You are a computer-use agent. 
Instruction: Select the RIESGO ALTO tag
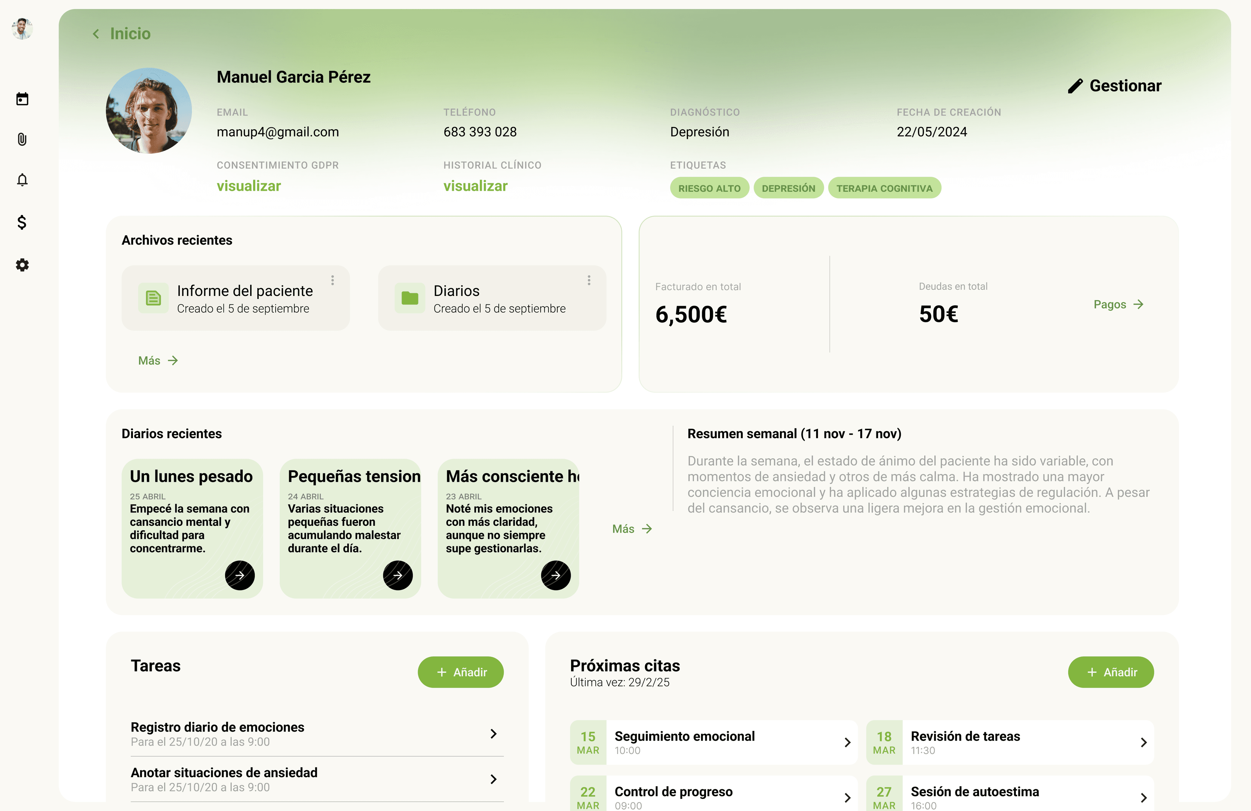(710, 188)
